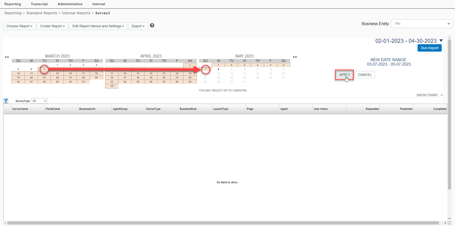This screenshot has height=226, width=455.
Task: Go to previous months with double-left arrow
Action: [x=7, y=57]
